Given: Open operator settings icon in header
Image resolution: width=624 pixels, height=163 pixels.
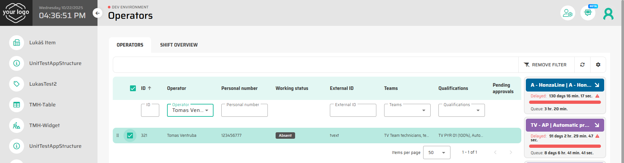Looking at the screenshot, I should coord(567,13).
